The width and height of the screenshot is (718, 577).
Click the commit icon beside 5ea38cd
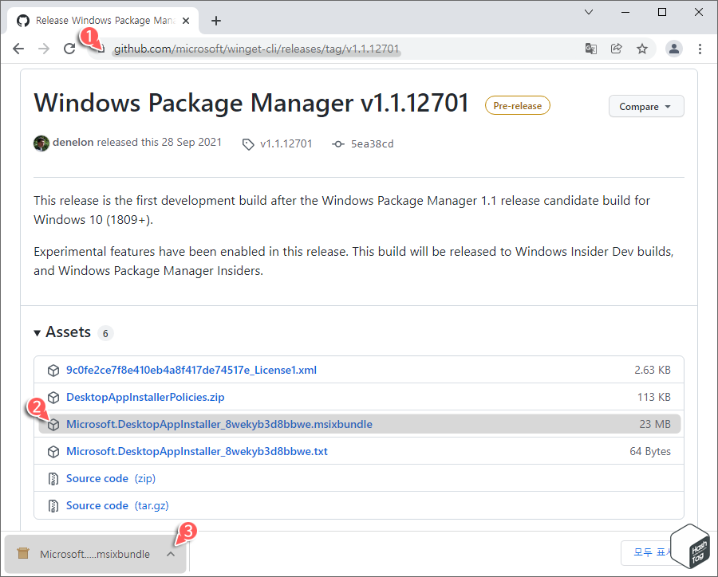(338, 144)
